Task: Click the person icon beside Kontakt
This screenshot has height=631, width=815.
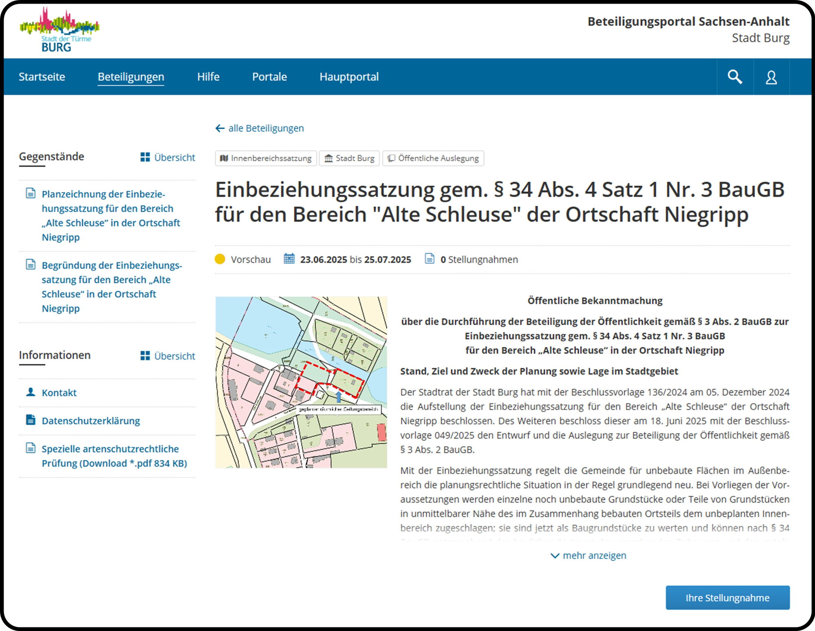Action: tap(31, 392)
